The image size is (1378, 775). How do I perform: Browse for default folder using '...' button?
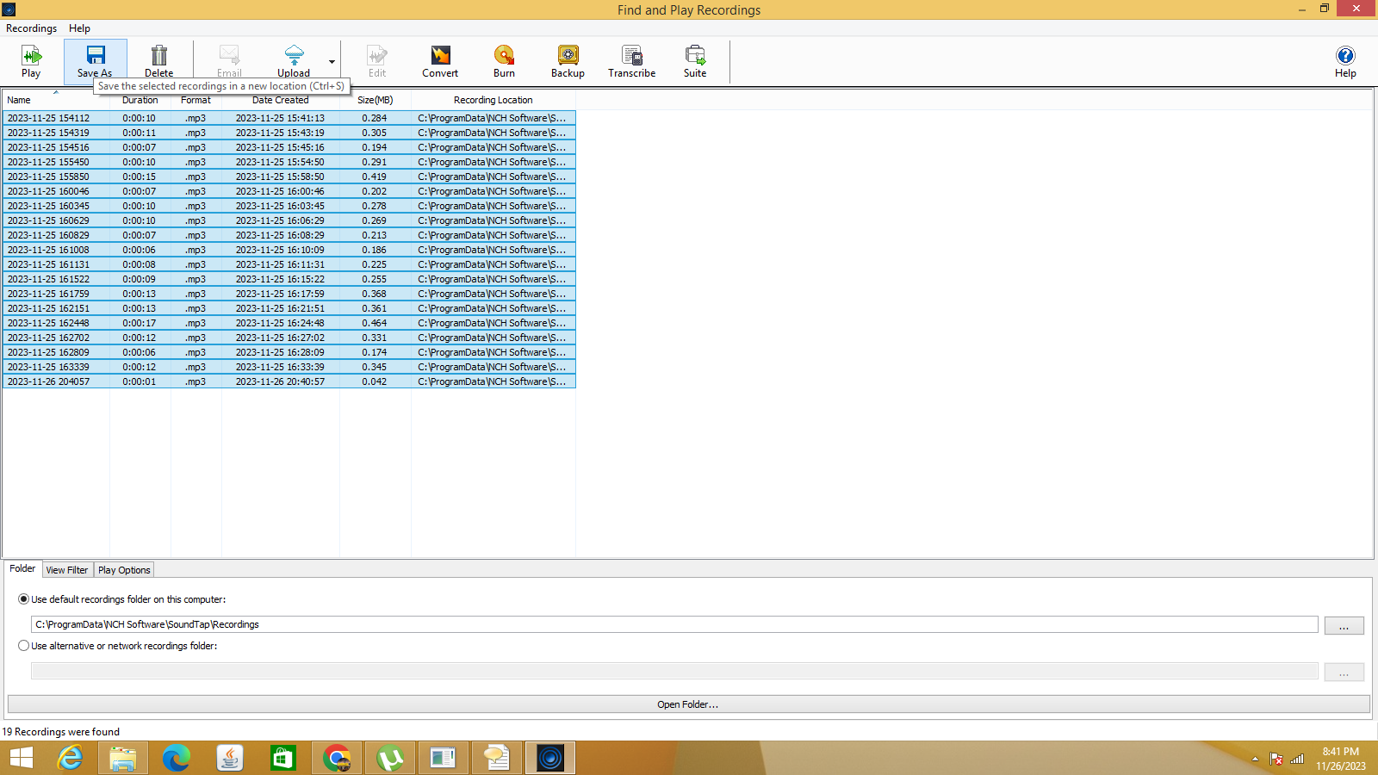[1344, 625]
